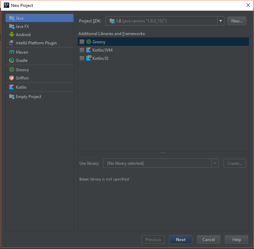Open the Project SDK dropdown arrow
This screenshot has height=249, width=254.
tap(221, 21)
